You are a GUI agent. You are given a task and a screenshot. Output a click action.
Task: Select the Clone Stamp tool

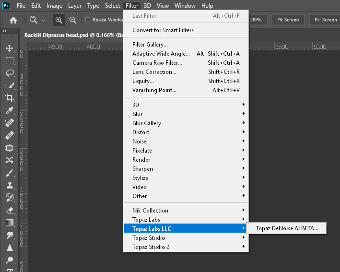tap(9, 185)
